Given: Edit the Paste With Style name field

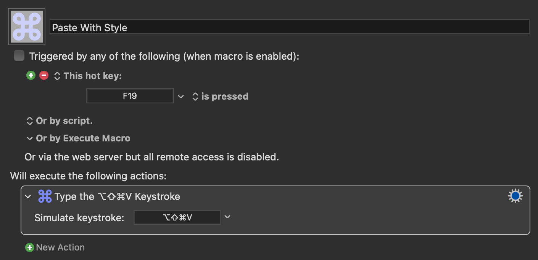Looking at the screenshot, I should click(x=290, y=27).
